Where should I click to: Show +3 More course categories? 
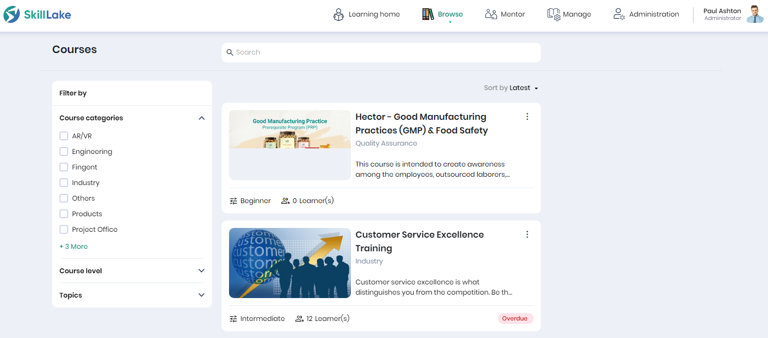pyautogui.click(x=74, y=246)
